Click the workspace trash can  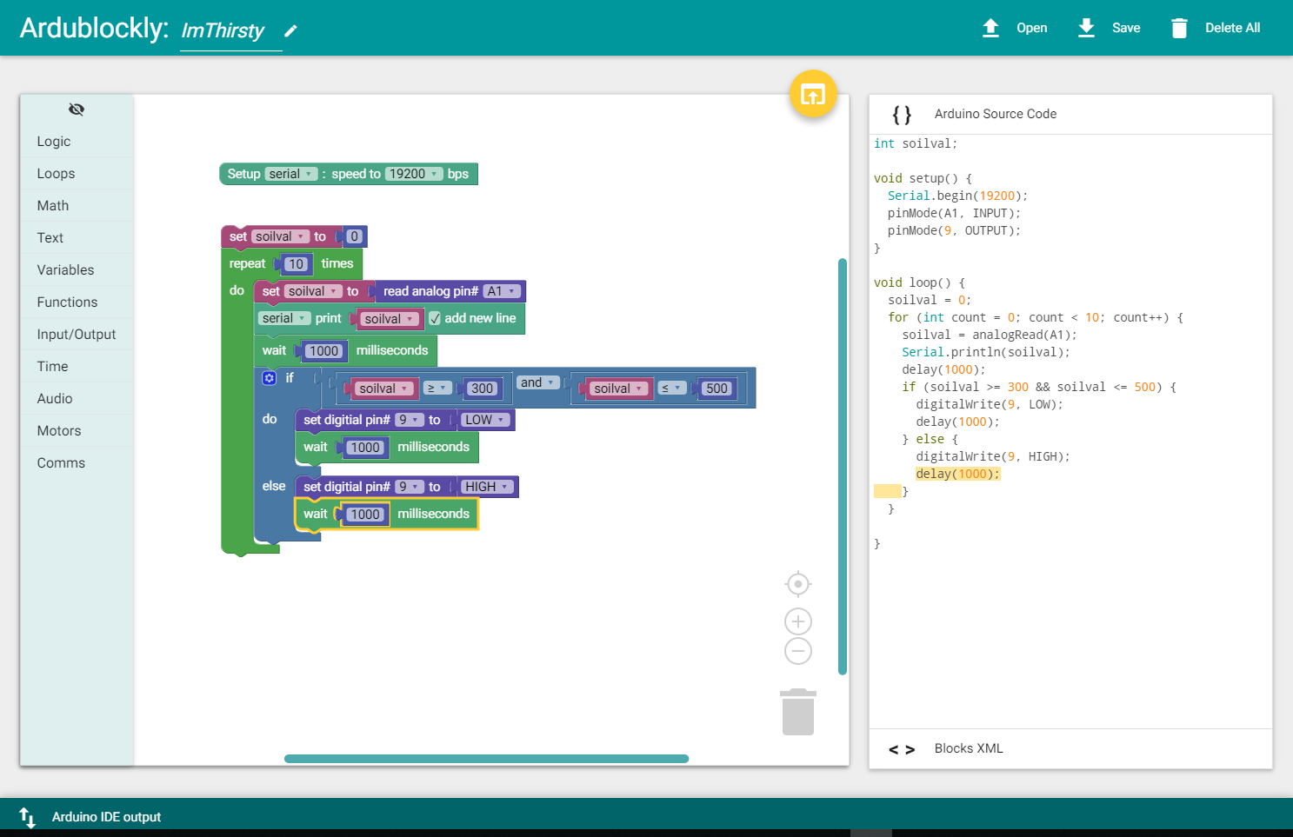(798, 712)
